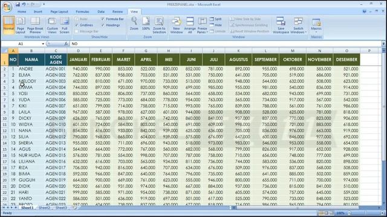Select the JANUARI header cell
Screen dimensions: 387x217
click(x=78, y=60)
